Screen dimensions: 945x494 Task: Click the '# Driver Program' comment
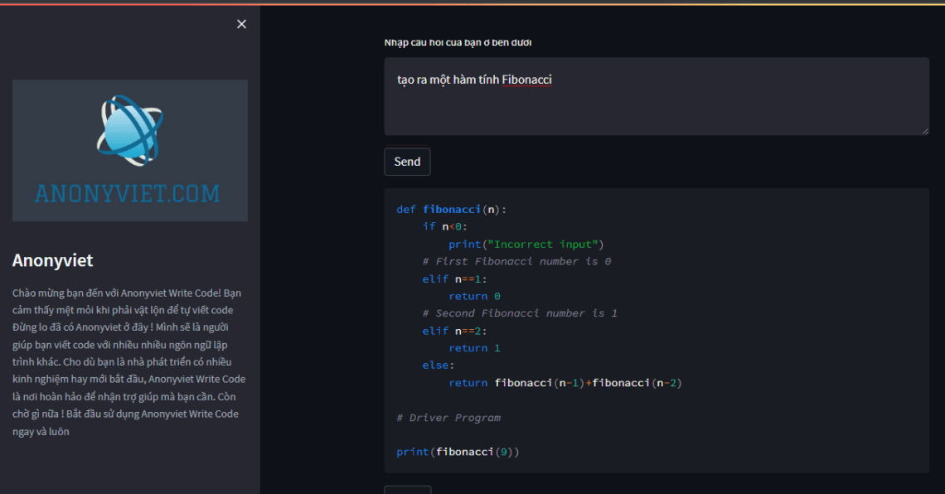(448, 417)
